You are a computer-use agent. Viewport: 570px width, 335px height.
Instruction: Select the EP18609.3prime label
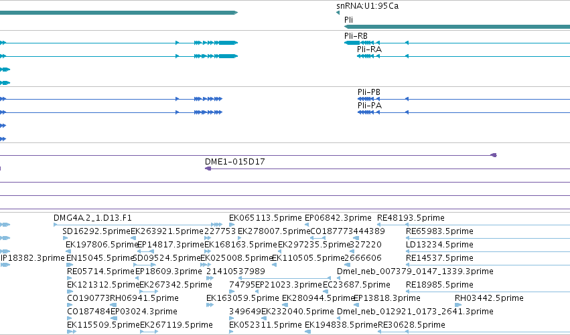169,272
